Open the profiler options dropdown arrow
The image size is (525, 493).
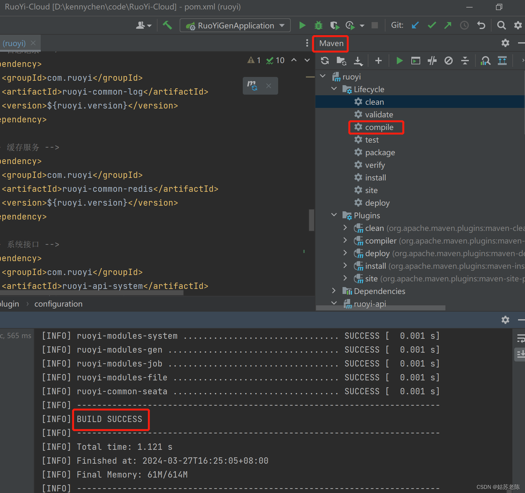362,26
